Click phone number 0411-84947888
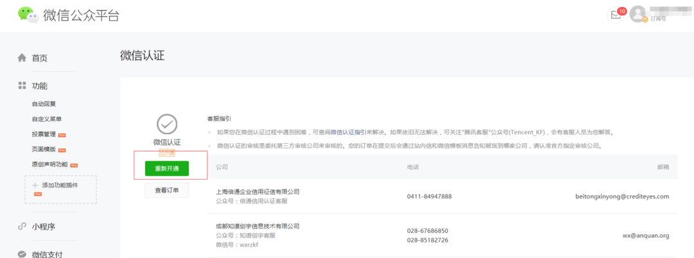Screen dimensions: 694x258 click(x=429, y=196)
